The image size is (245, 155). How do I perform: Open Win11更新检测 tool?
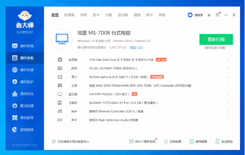click(142, 142)
